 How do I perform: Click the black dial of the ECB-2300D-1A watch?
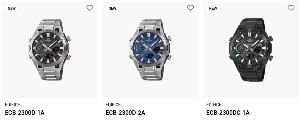point(49,49)
